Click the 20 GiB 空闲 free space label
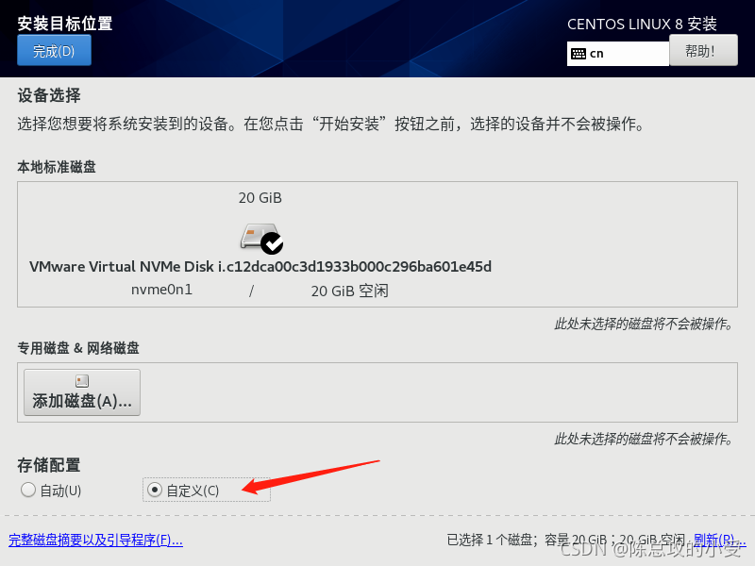Image resolution: width=755 pixels, height=566 pixels. click(x=349, y=291)
